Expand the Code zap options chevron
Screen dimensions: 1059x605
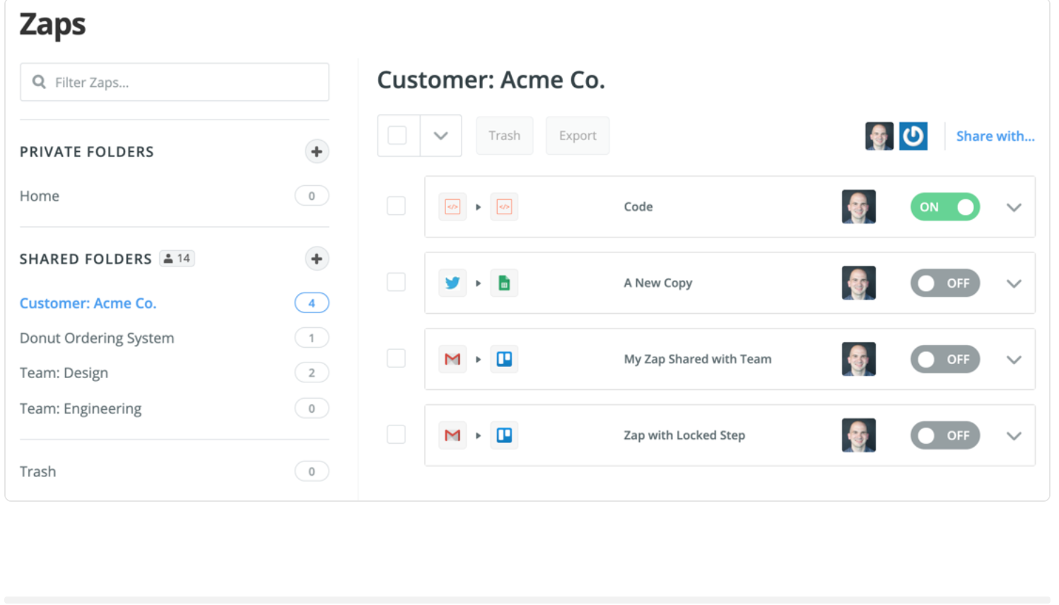point(1014,208)
